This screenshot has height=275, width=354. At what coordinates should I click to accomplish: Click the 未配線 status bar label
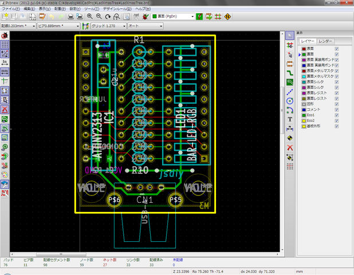(178, 260)
